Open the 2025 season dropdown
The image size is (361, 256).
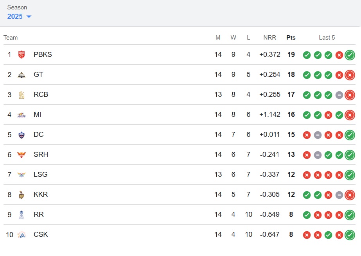point(19,16)
